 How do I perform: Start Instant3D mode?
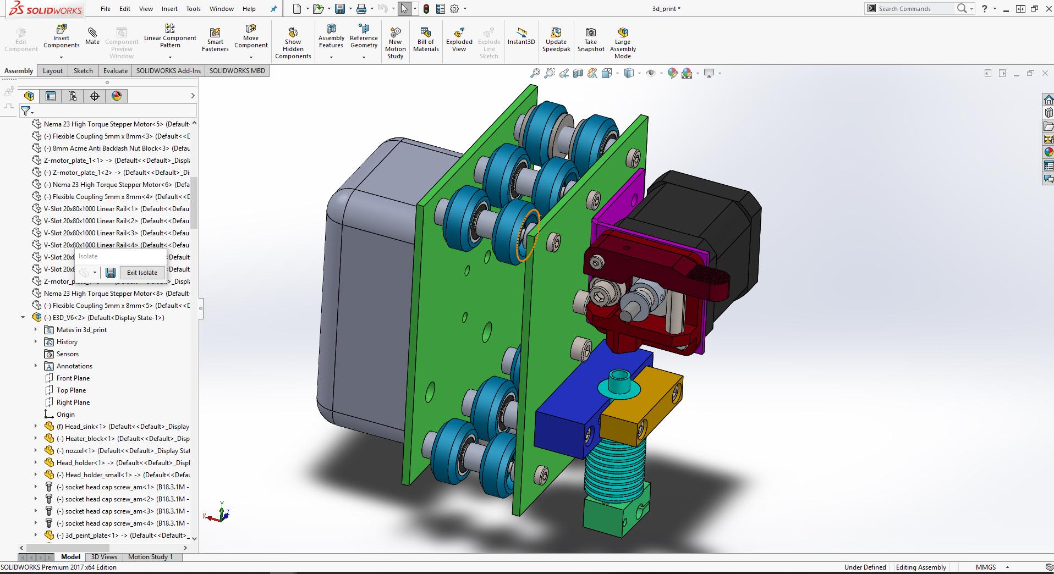click(521, 36)
